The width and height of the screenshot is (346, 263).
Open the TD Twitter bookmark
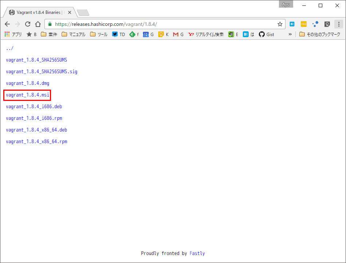tap(118, 34)
